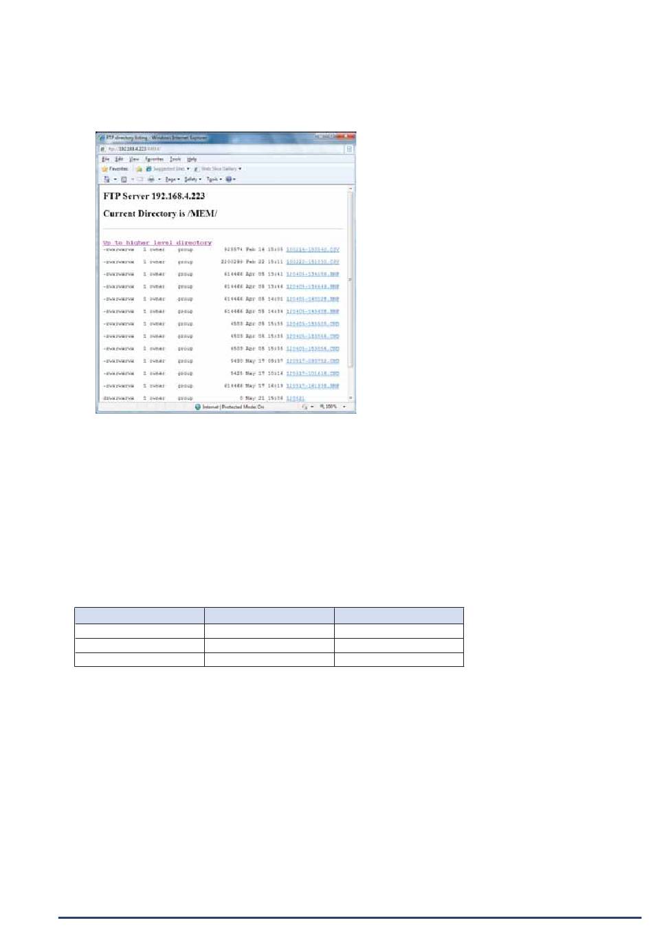The width and height of the screenshot is (653, 936).
Task: Click the Print icon in command bar
Action: point(151,179)
